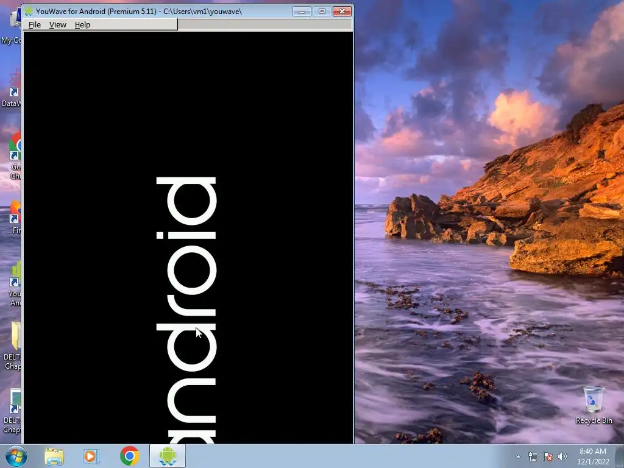
Task: Select the YouWave Android taskbar button
Action: tap(168, 456)
